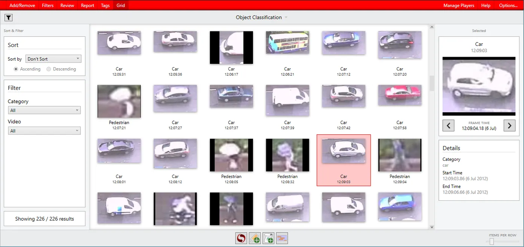Select the Pedestrian thumbnail at 12:08:05
Screen dimensions: 524x247
click(231, 155)
